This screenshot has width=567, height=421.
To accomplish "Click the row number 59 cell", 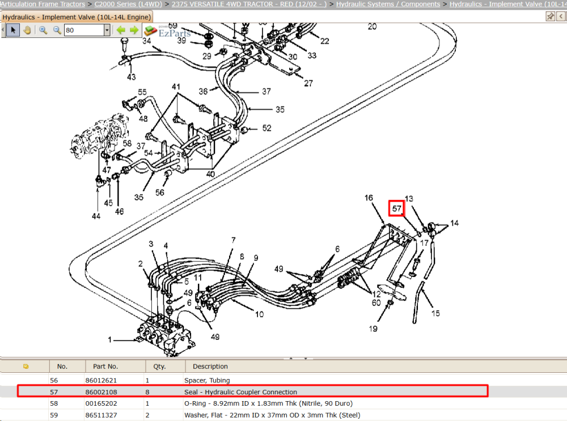I will (54, 415).
